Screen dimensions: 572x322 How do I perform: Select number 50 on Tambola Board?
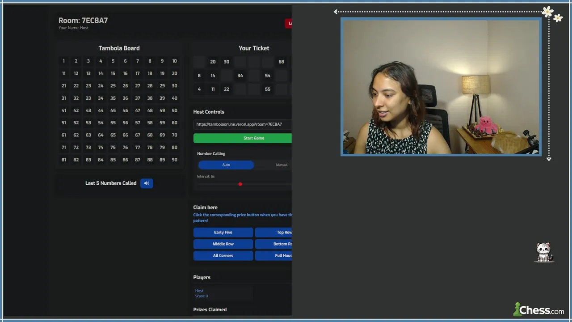[174, 110]
